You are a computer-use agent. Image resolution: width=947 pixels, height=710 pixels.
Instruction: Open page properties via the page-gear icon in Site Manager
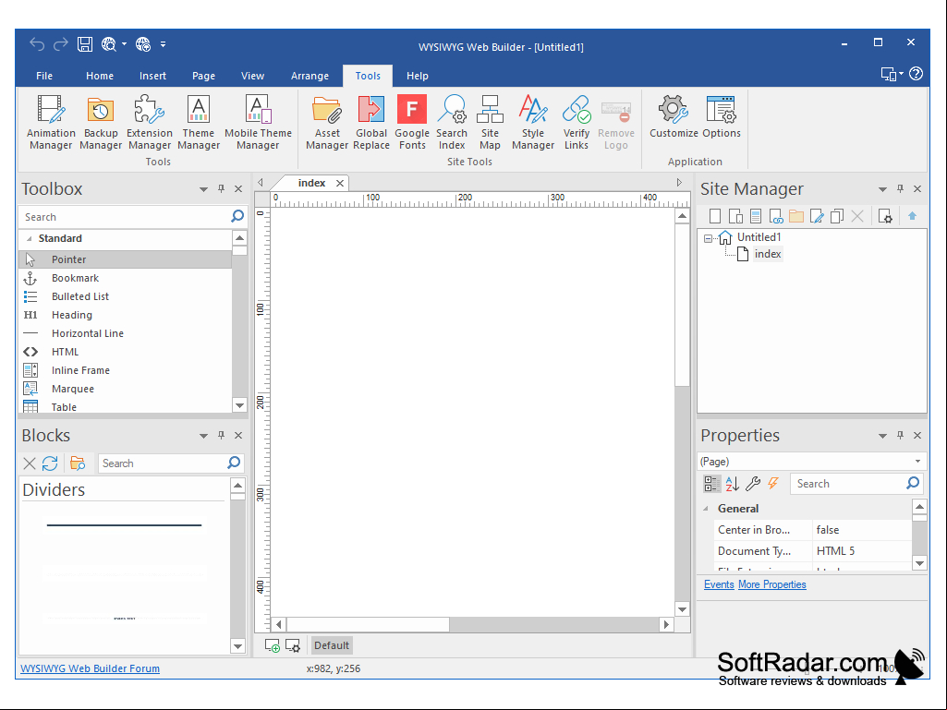[x=885, y=216]
